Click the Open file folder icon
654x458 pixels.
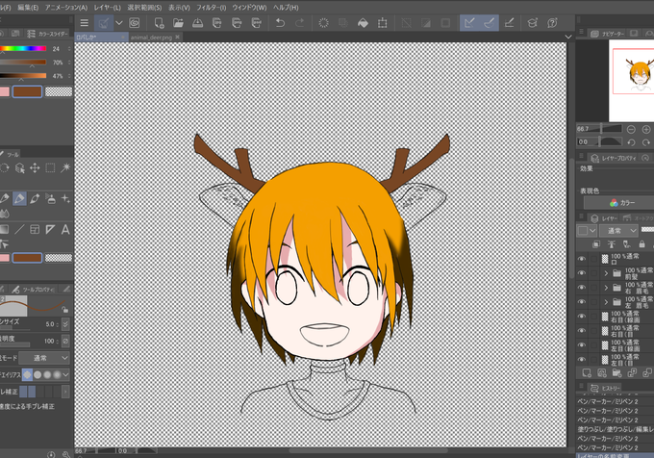click(x=178, y=23)
